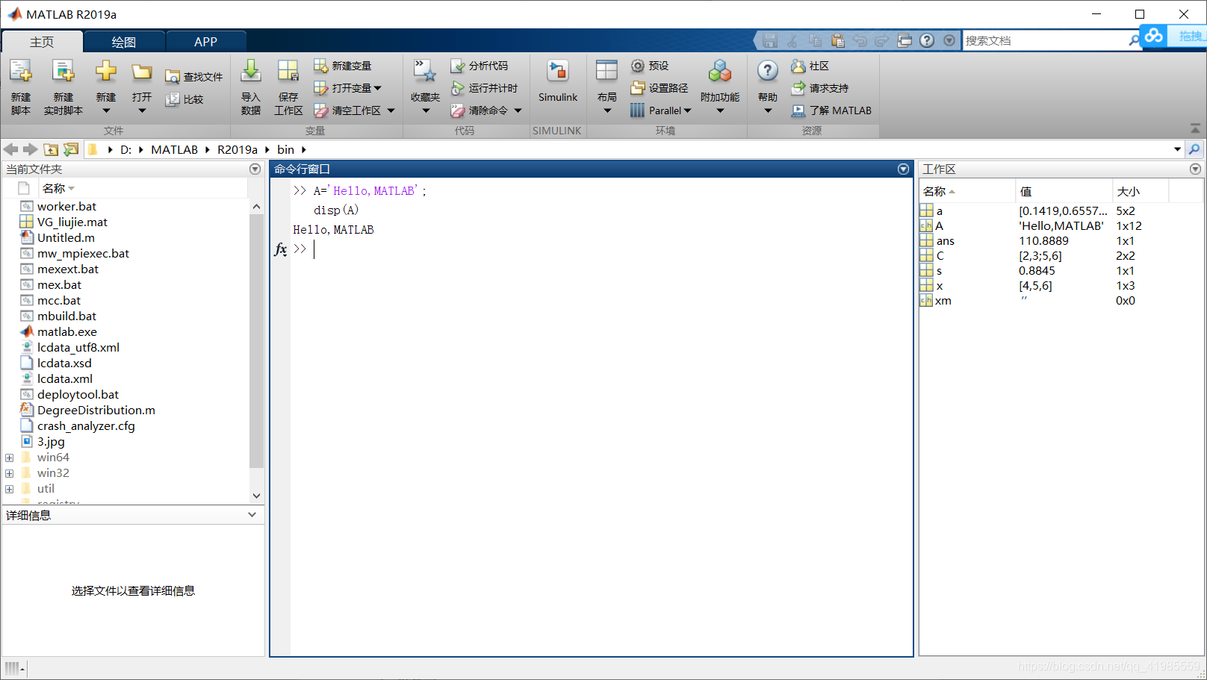Click the Open folder icon (打开)
Viewport: 1207px width, 680px height.
tap(142, 72)
